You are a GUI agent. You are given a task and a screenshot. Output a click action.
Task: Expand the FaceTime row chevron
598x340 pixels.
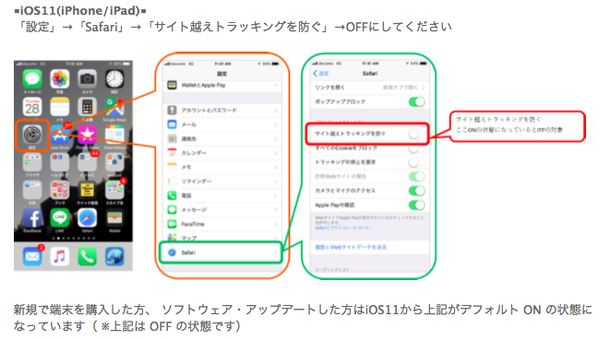click(x=275, y=224)
